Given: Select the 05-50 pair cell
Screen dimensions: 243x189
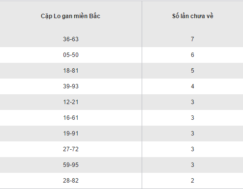Looking at the screenshot, I should point(71,55).
